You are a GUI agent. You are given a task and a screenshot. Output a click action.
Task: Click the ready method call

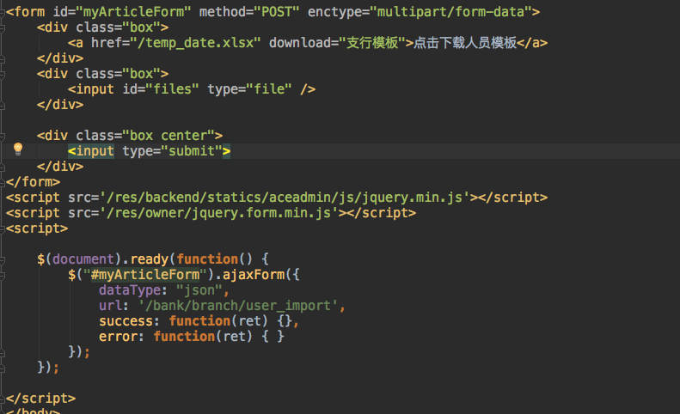[150, 259]
